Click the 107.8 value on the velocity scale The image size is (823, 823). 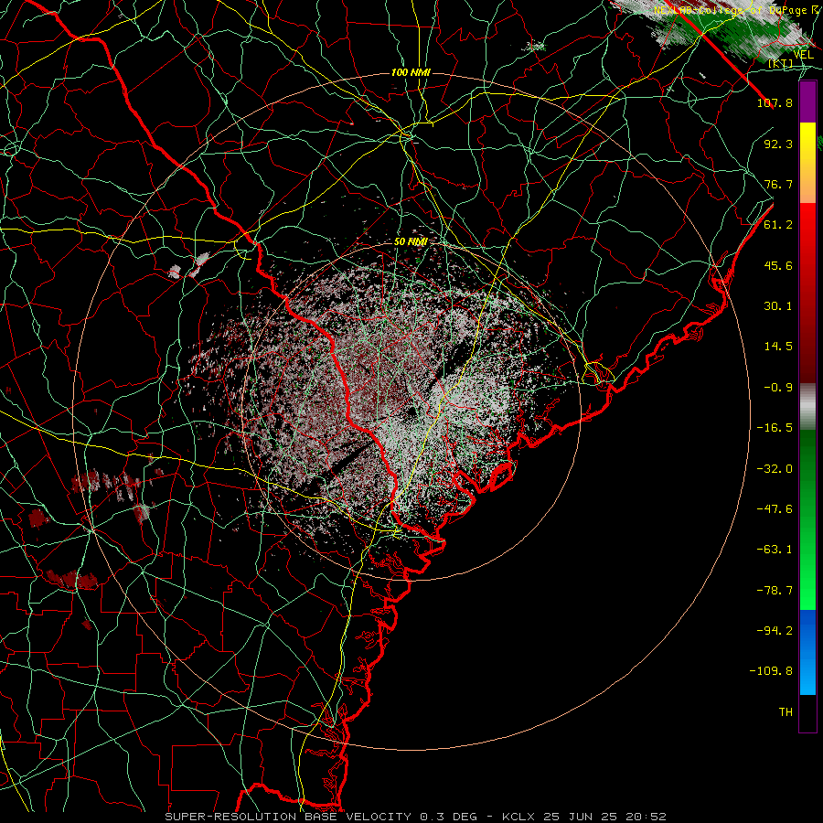click(775, 102)
